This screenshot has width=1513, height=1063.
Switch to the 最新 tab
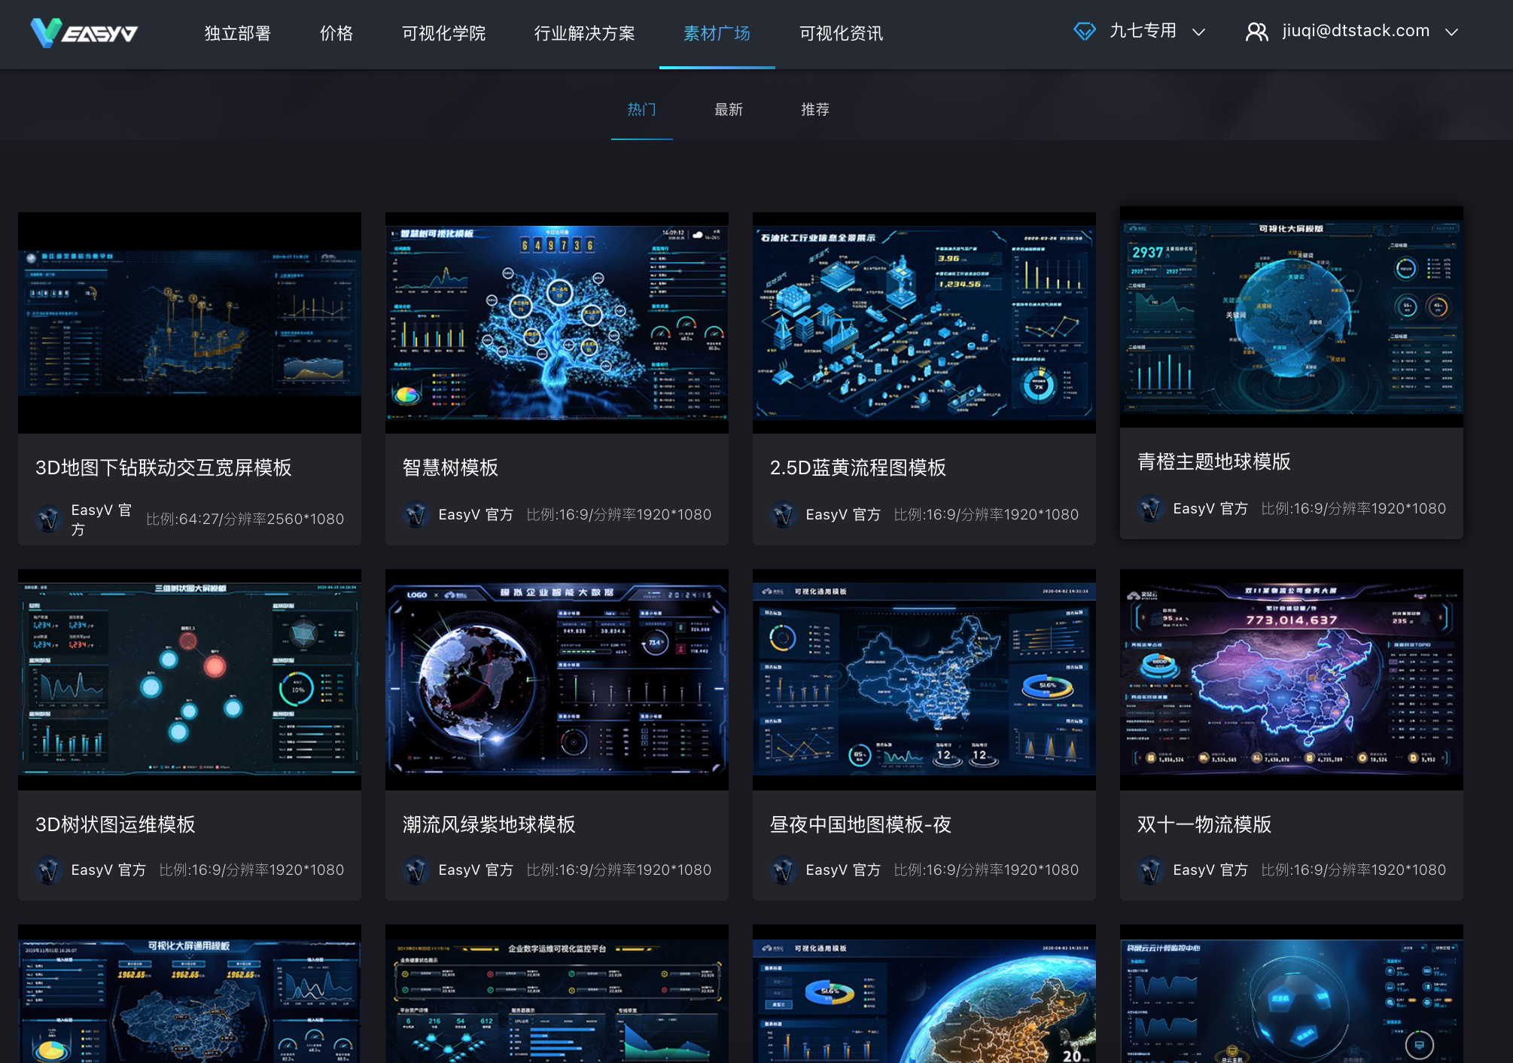(x=727, y=110)
